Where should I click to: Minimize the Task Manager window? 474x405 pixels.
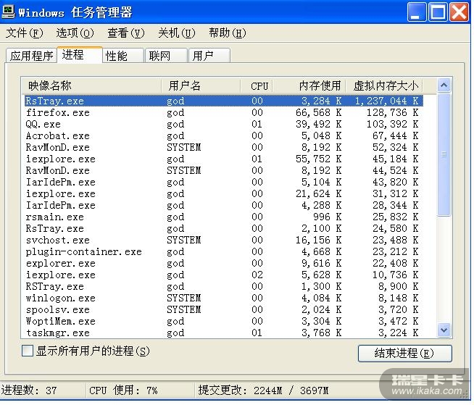pos(417,12)
